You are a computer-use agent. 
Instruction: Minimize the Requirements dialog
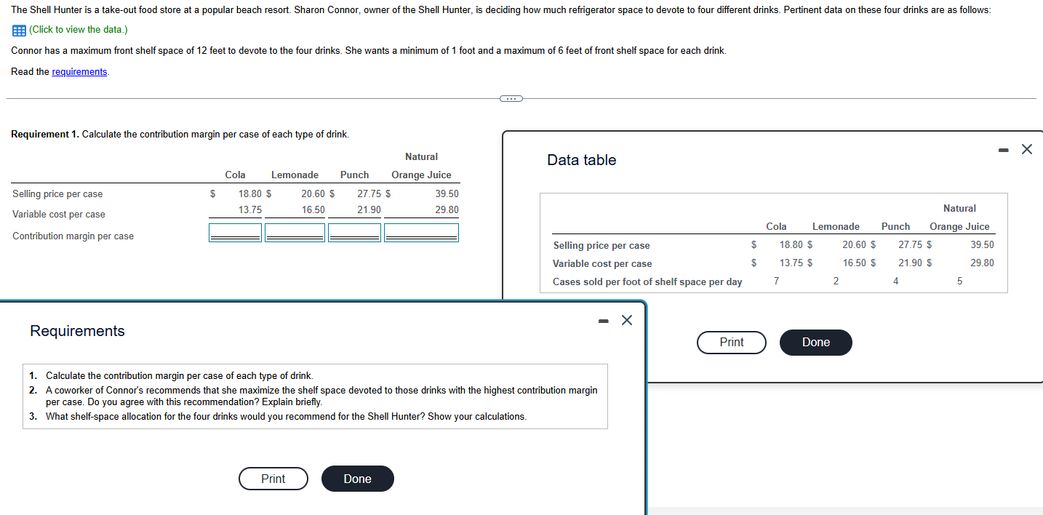click(x=603, y=320)
